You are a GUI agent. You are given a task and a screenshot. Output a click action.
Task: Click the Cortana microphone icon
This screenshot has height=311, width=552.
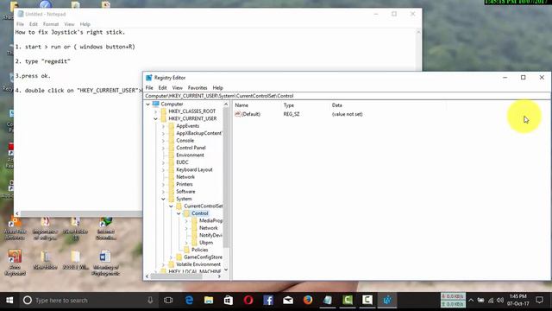coord(150,300)
